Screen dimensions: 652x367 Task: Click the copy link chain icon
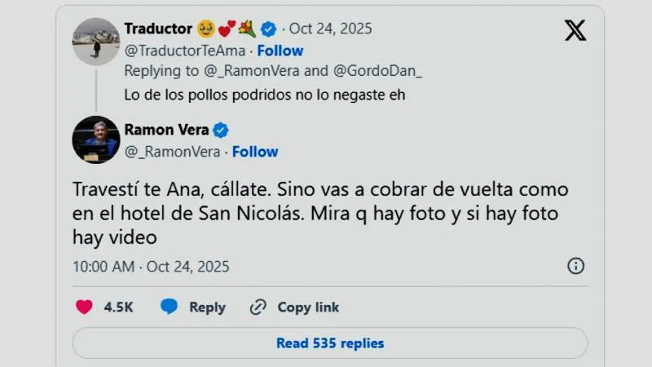pyautogui.click(x=258, y=307)
